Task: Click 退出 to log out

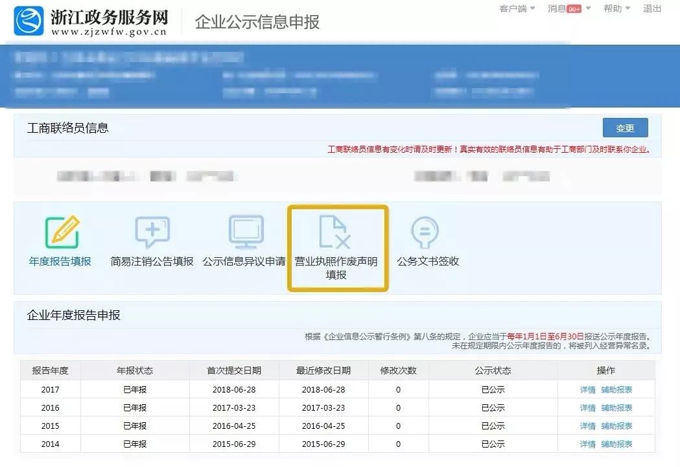Action: [651, 8]
